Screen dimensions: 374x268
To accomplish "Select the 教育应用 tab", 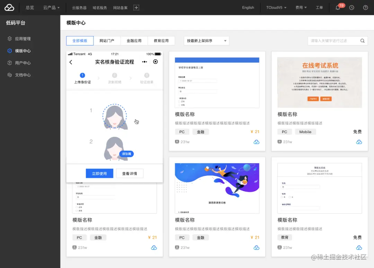I will tap(161, 41).
